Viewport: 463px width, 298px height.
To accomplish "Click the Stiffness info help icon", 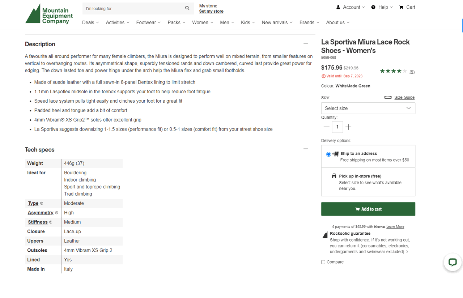I will click(x=51, y=222).
